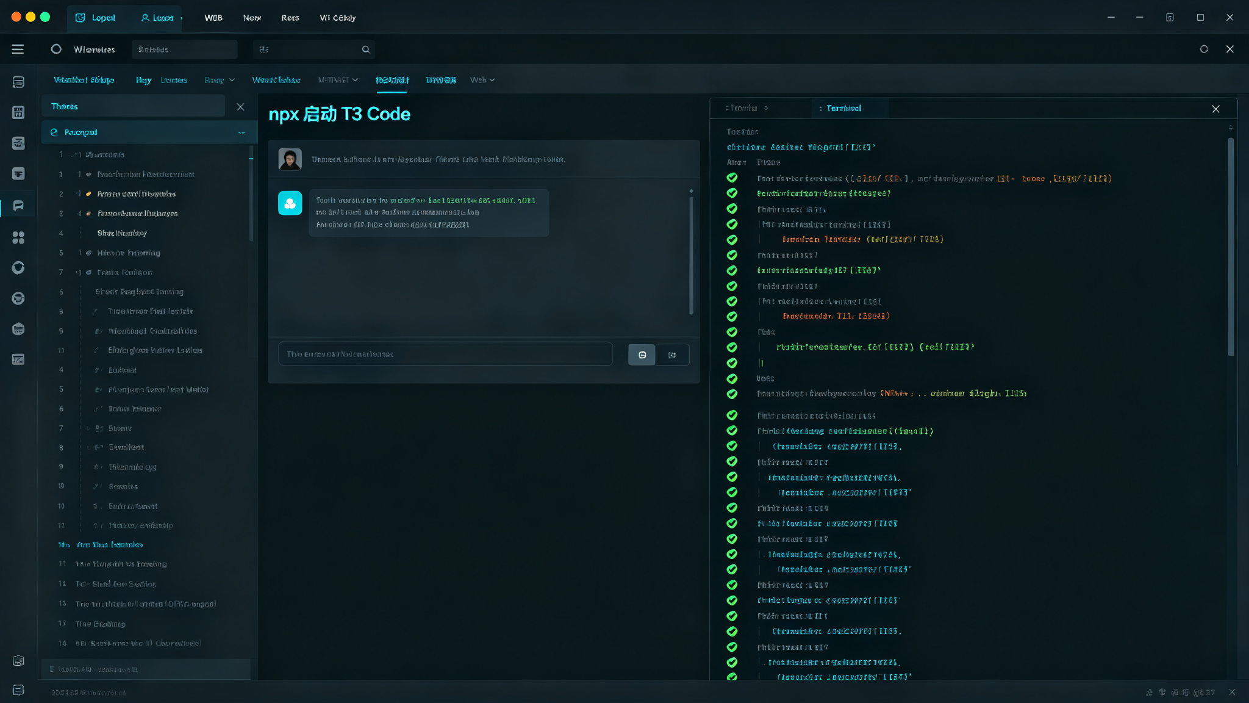Viewport: 1249px width, 703px height.
Task: Click the terminal panel vertical scrollbar
Action: 1231,247
